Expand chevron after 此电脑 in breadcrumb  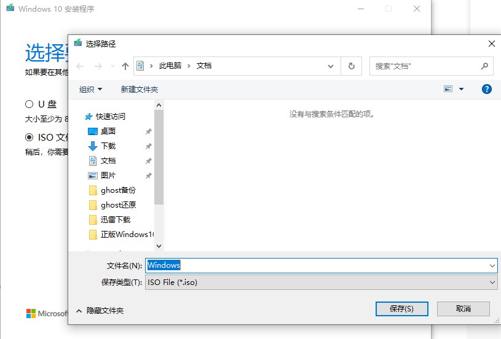(x=189, y=66)
